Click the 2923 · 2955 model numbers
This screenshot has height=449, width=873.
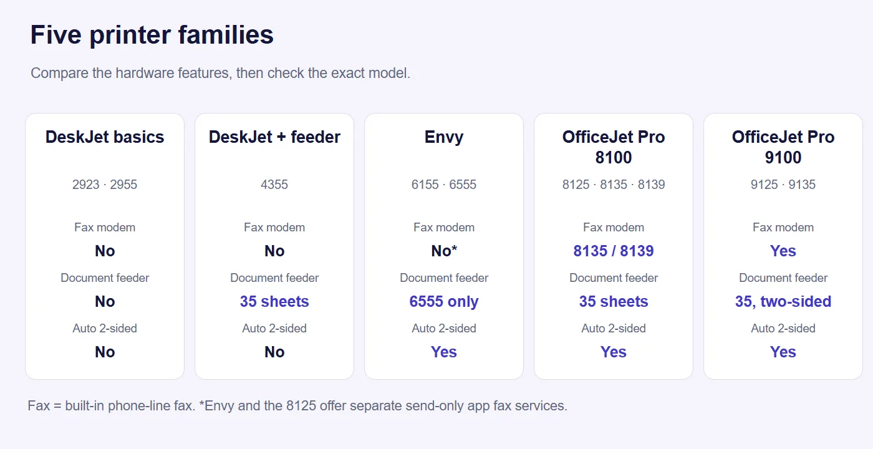[105, 185]
